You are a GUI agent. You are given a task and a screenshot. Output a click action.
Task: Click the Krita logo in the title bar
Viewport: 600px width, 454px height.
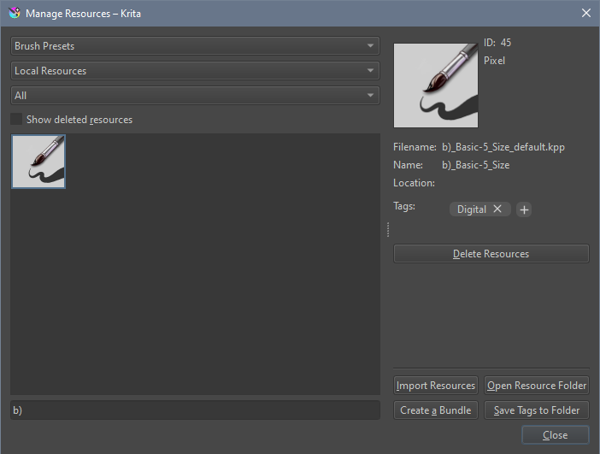[14, 13]
